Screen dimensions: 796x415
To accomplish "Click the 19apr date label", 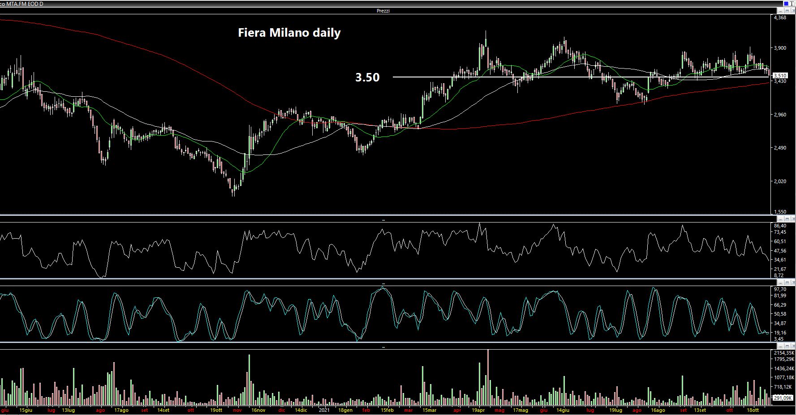I will (x=478, y=410).
